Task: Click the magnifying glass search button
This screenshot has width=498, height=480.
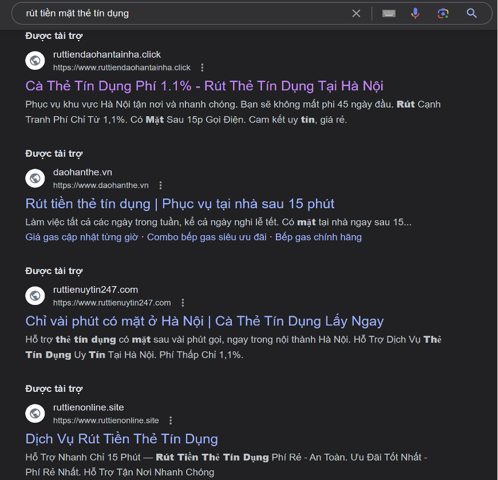Action: 472,13
